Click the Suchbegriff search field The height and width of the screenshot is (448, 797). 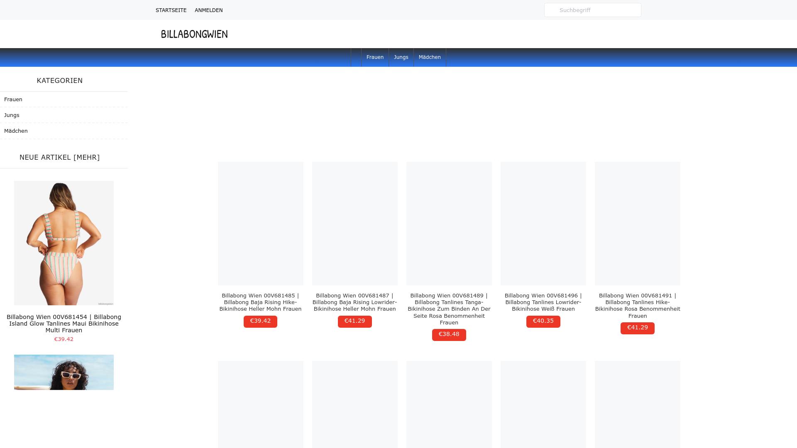(592, 10)
